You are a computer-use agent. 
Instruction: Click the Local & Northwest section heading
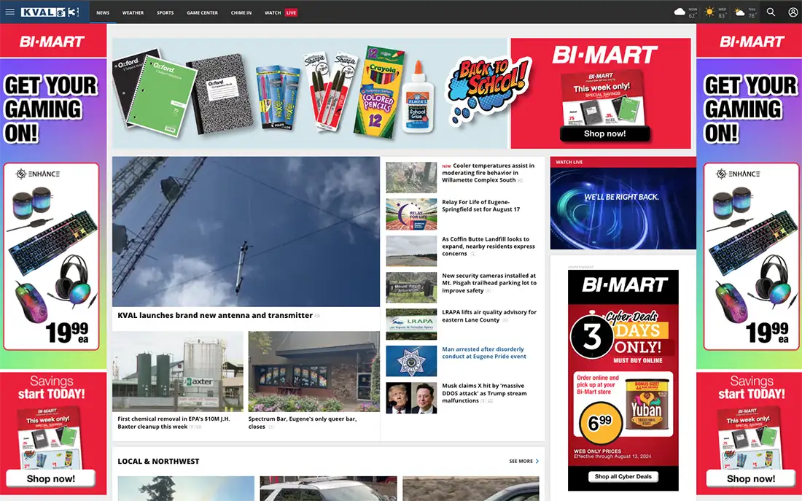point(158,461)
